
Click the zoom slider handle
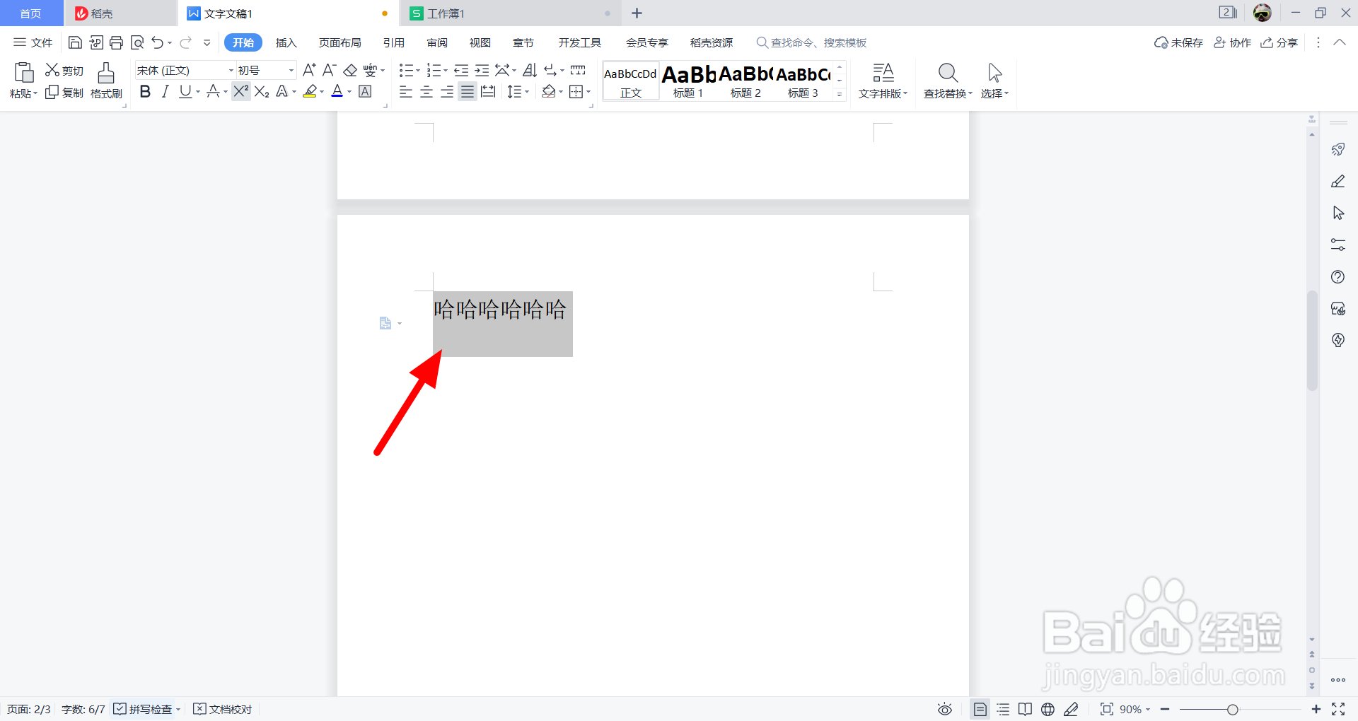coord(1233,709)
